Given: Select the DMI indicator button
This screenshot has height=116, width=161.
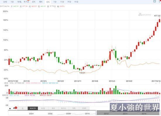Looking at the screenshot, I should [84, 108].
